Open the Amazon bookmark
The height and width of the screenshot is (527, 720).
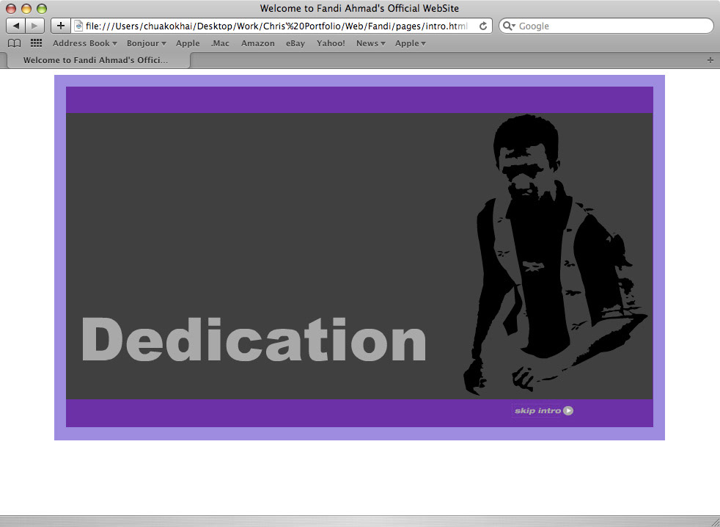coord(258,43)
